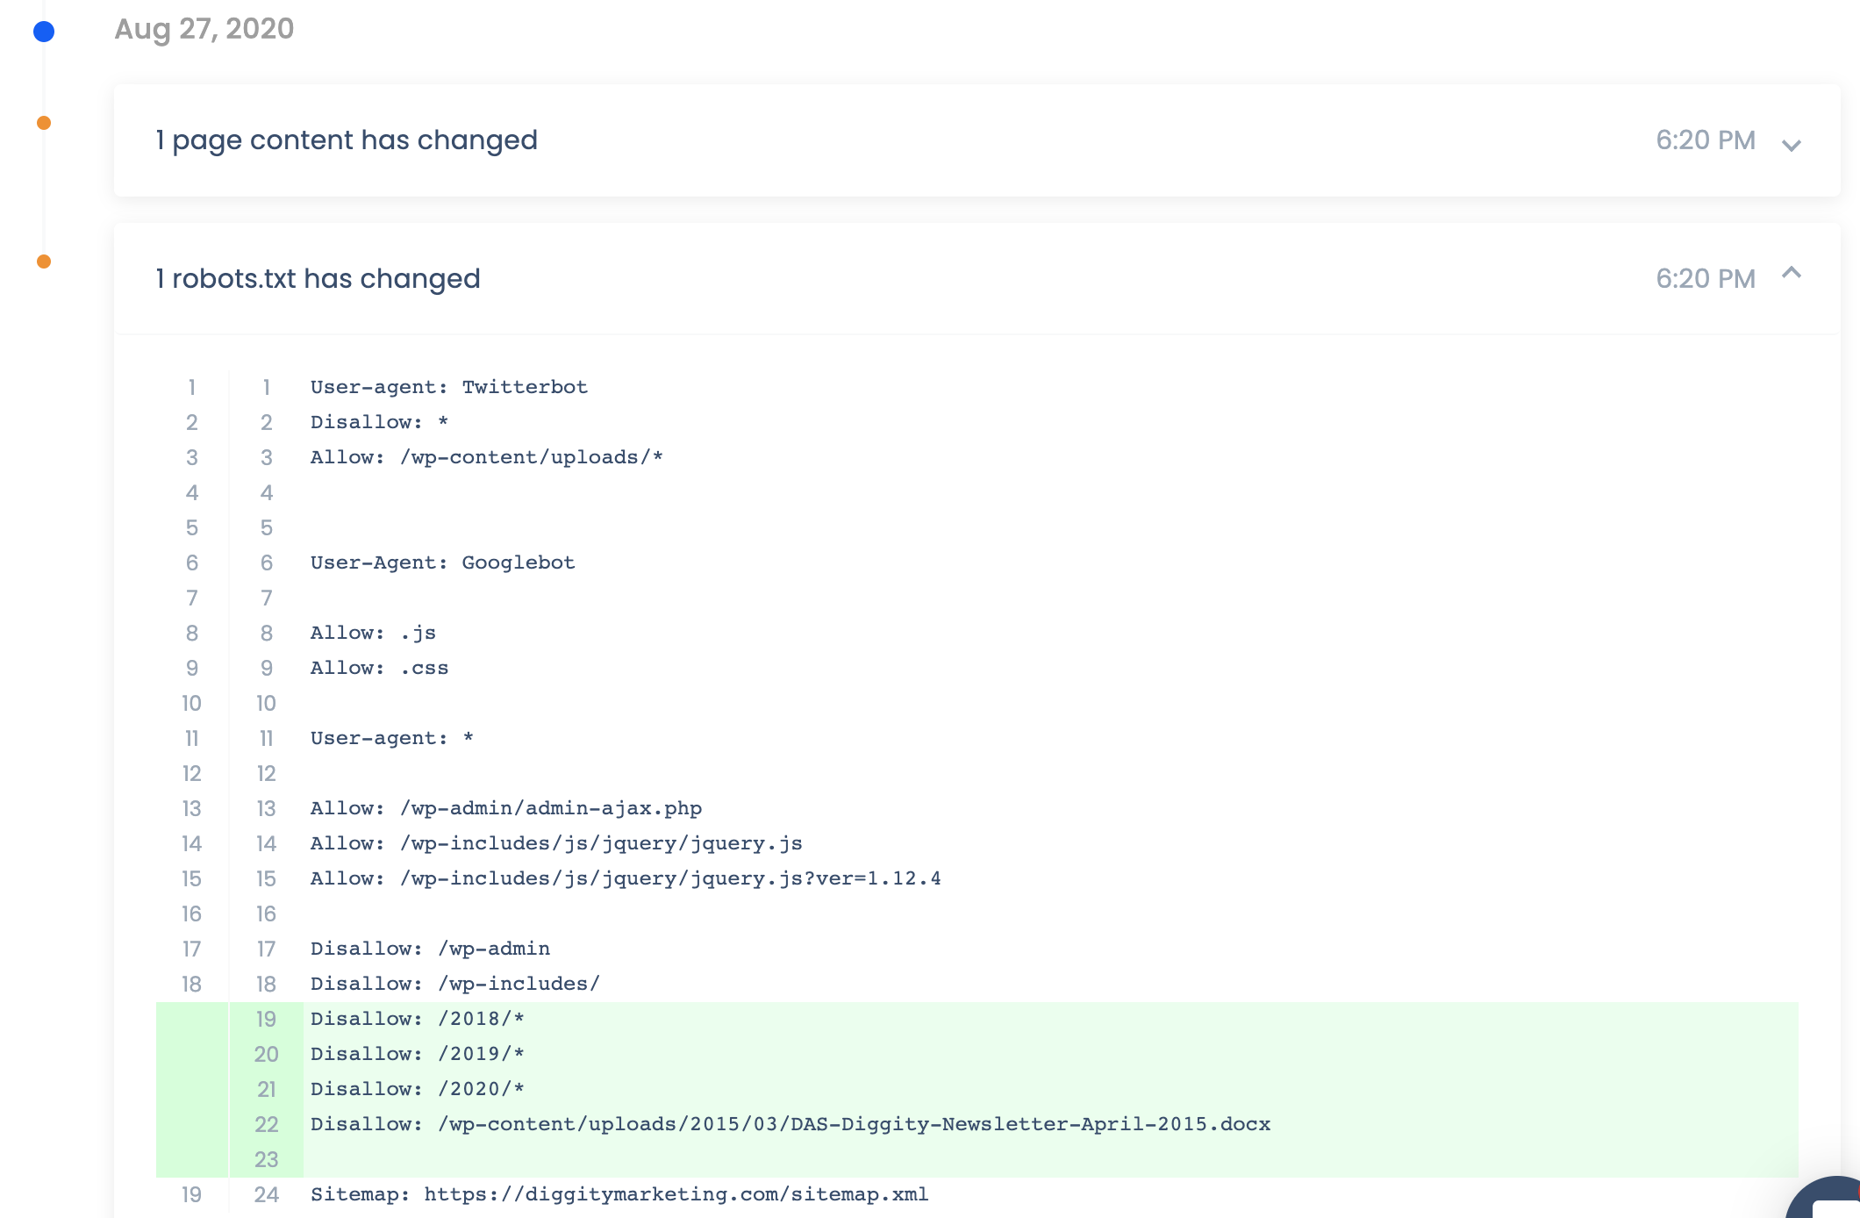
Task: Click the 'Disallow: *' line
Action: 379,422
